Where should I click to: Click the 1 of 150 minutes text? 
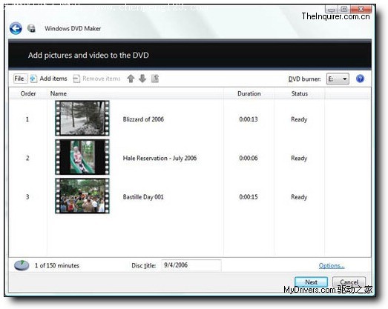click(57, 265)
